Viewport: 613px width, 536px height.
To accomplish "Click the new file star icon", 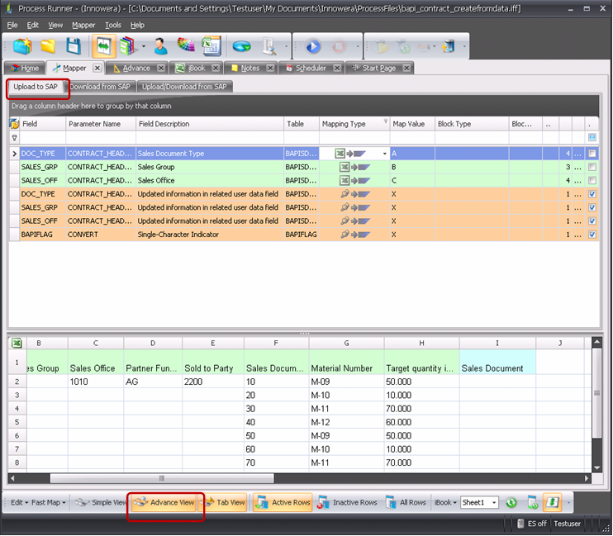I will pyautogui.click(x=22, y=46).
